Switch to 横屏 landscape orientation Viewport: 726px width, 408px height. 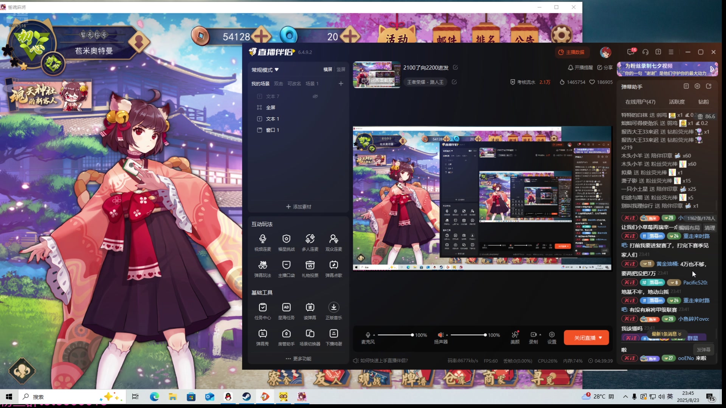(327, 70)
